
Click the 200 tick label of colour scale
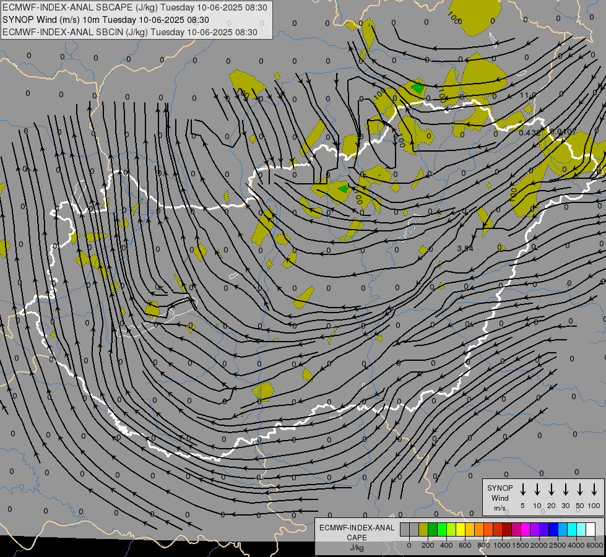coord(428,545)
